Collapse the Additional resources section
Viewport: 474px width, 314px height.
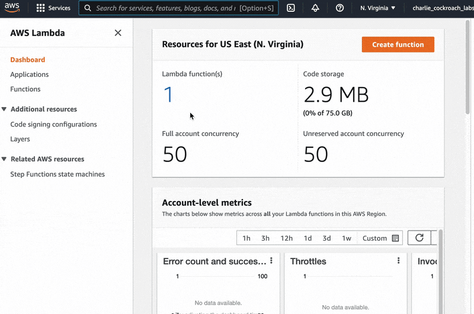5,109
